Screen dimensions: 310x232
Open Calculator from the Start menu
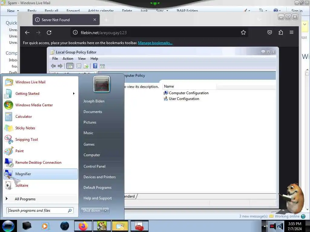[41, 116]
